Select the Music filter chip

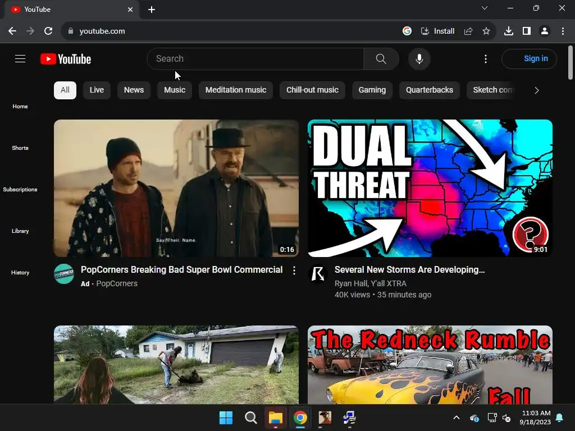[175, 90]
